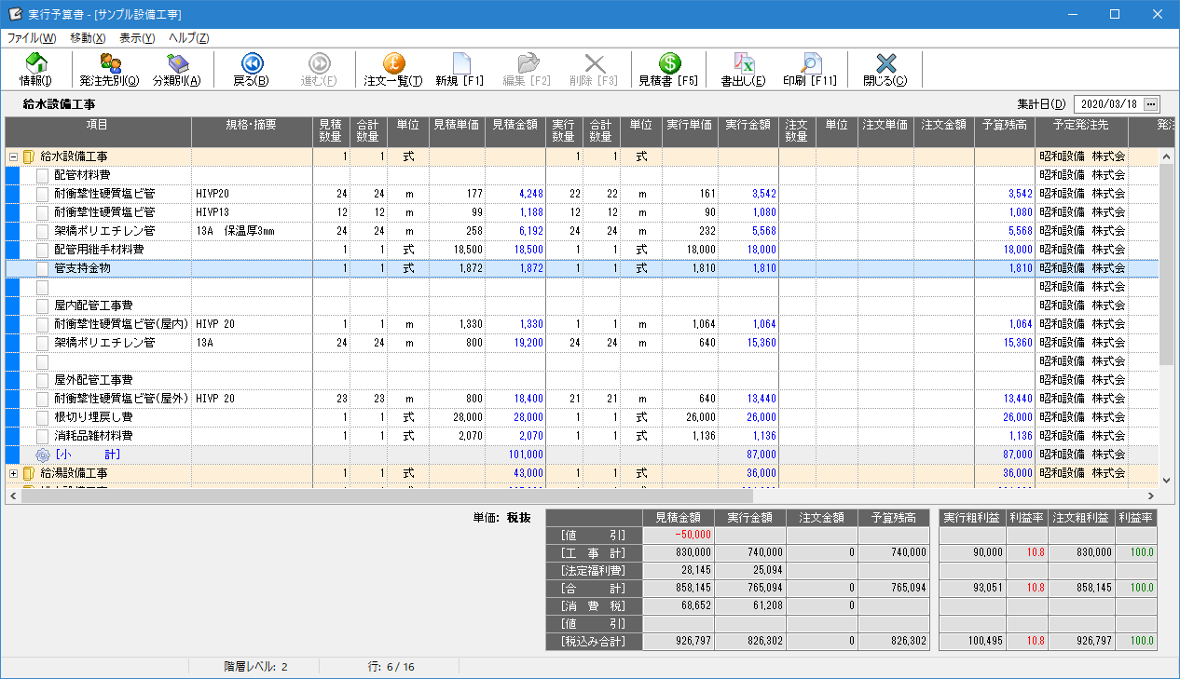Tick the checkbox for 根切り埋戻し費
Screen dimensions: 1180x679
tap(42, 417)
